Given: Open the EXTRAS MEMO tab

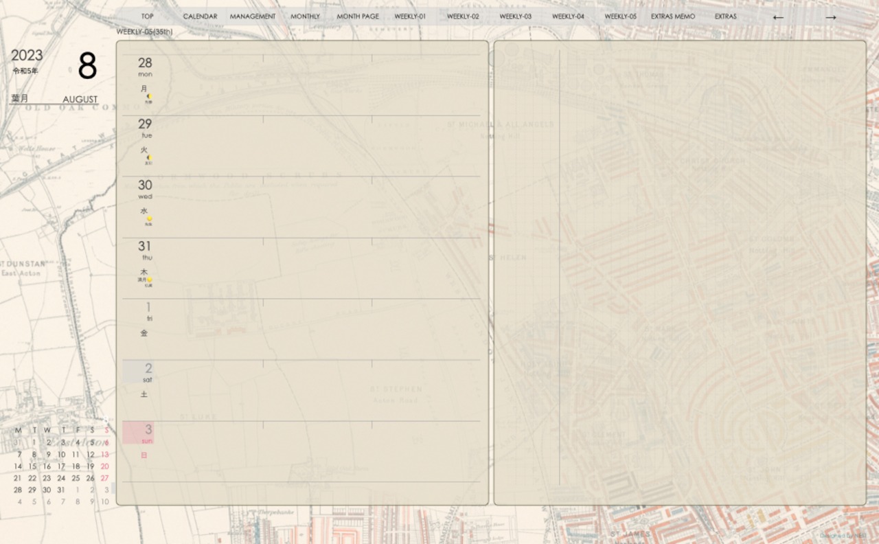Looking at the screenshot, I should [673, 16].
